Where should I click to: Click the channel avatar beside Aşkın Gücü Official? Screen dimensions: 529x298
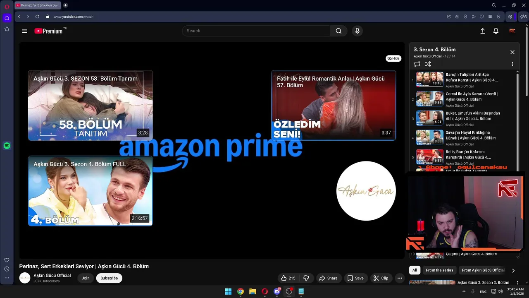pos(25,278)
